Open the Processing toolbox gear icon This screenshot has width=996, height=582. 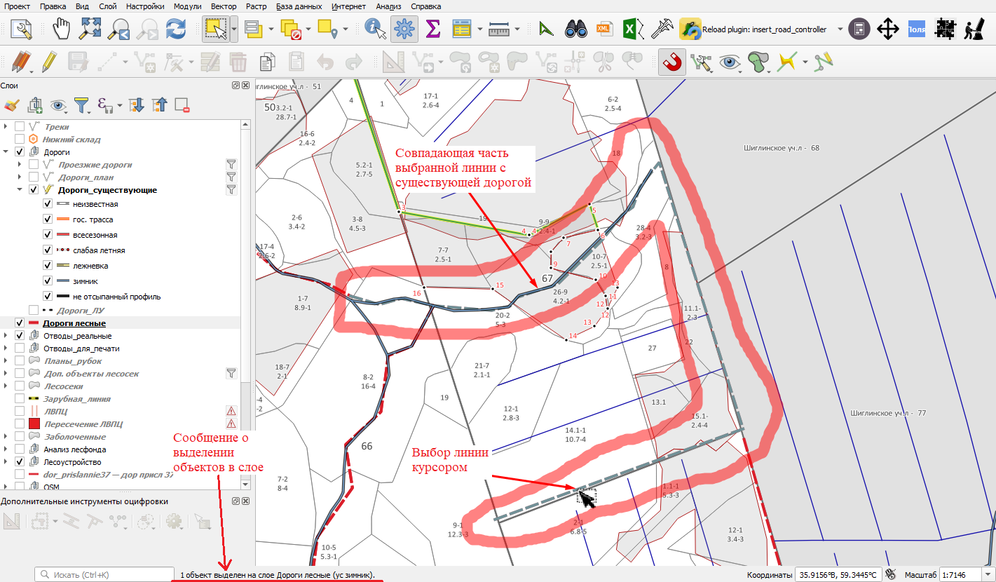pos(403,29)
